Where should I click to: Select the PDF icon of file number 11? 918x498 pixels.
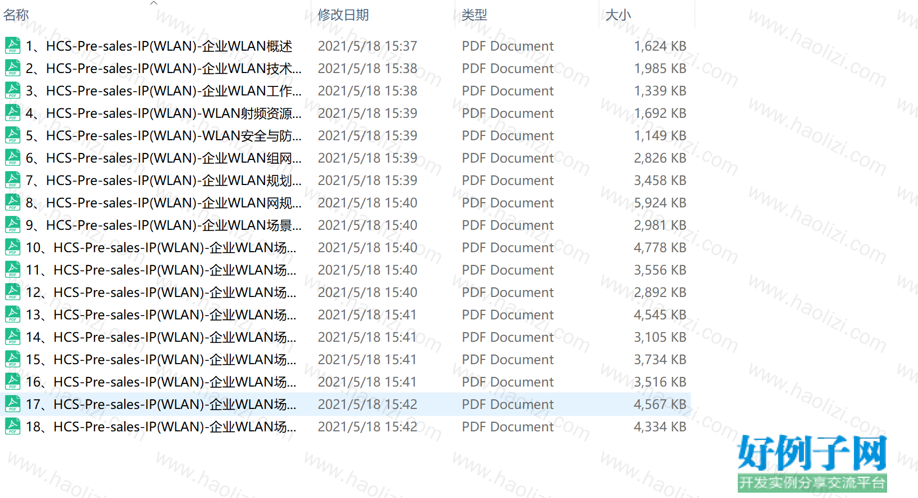coord(13,270)
